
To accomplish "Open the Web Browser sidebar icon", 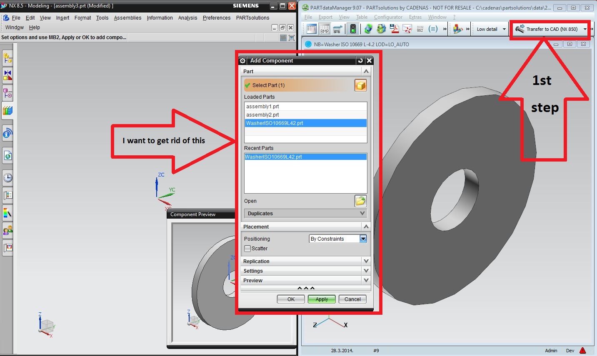I will click(x=7, y=156).
